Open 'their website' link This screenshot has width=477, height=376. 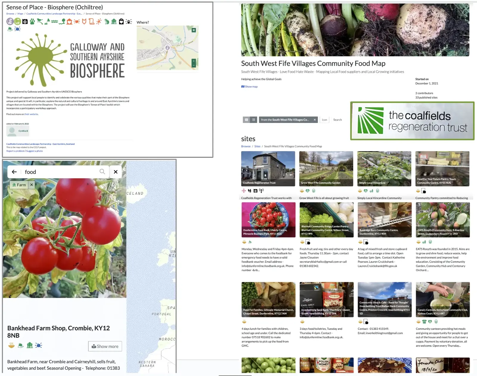[x=31, y=114]
